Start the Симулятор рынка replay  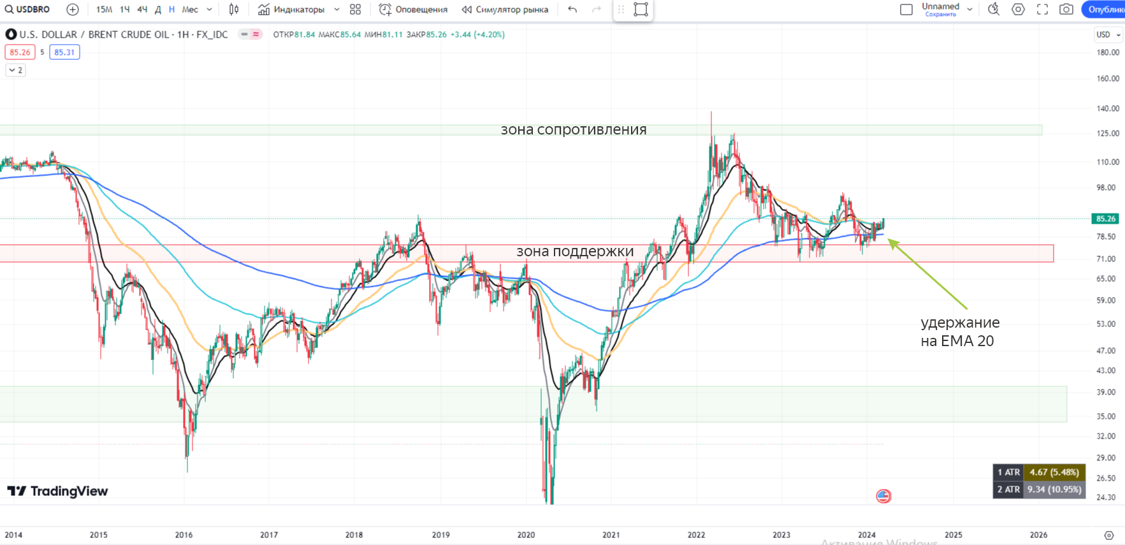[x=505, y=10]
